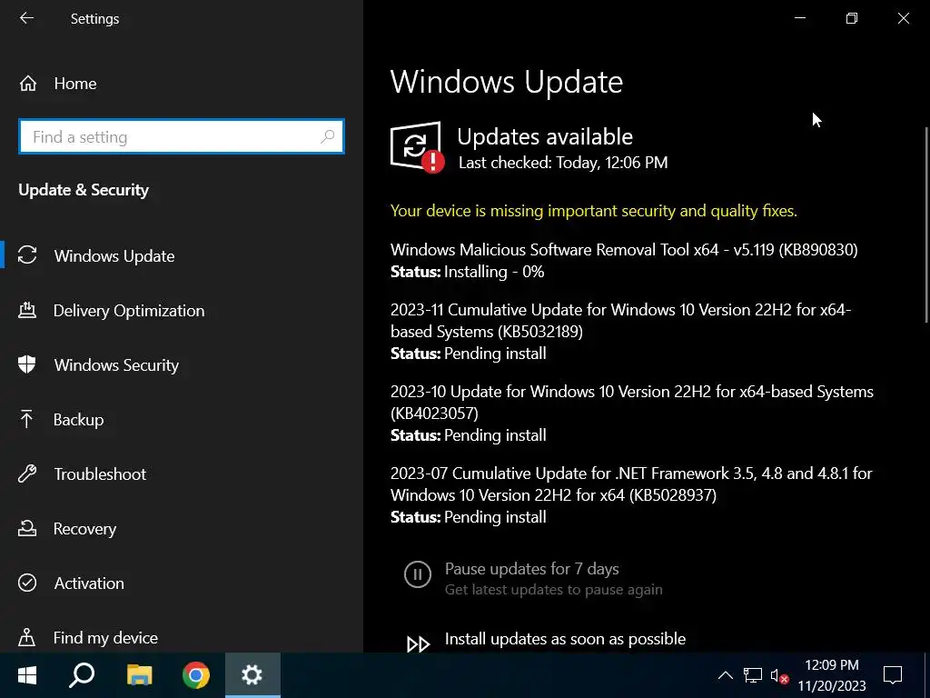
Task: Focus the Find a setting search box
Action: click(182, 137)
